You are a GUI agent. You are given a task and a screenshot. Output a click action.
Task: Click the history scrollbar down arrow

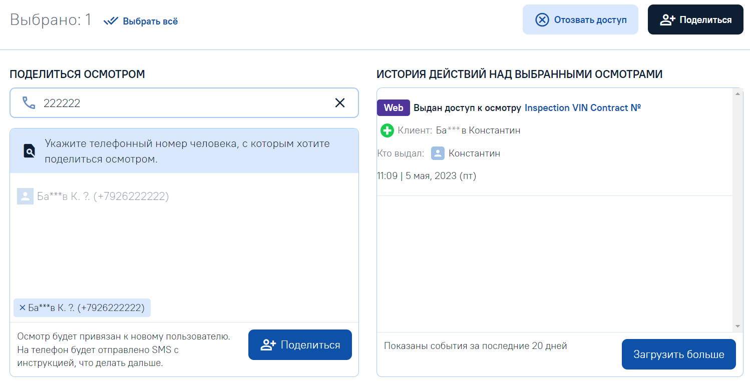point(737,326)
